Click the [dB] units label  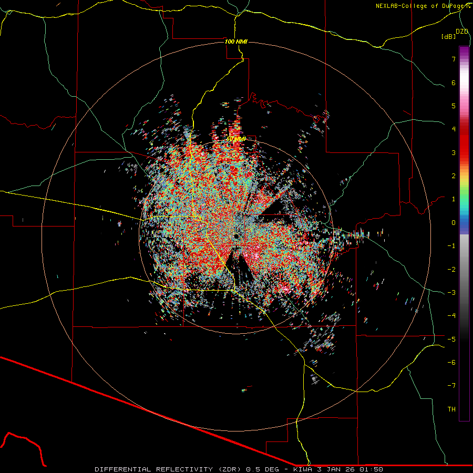(448, 36)
